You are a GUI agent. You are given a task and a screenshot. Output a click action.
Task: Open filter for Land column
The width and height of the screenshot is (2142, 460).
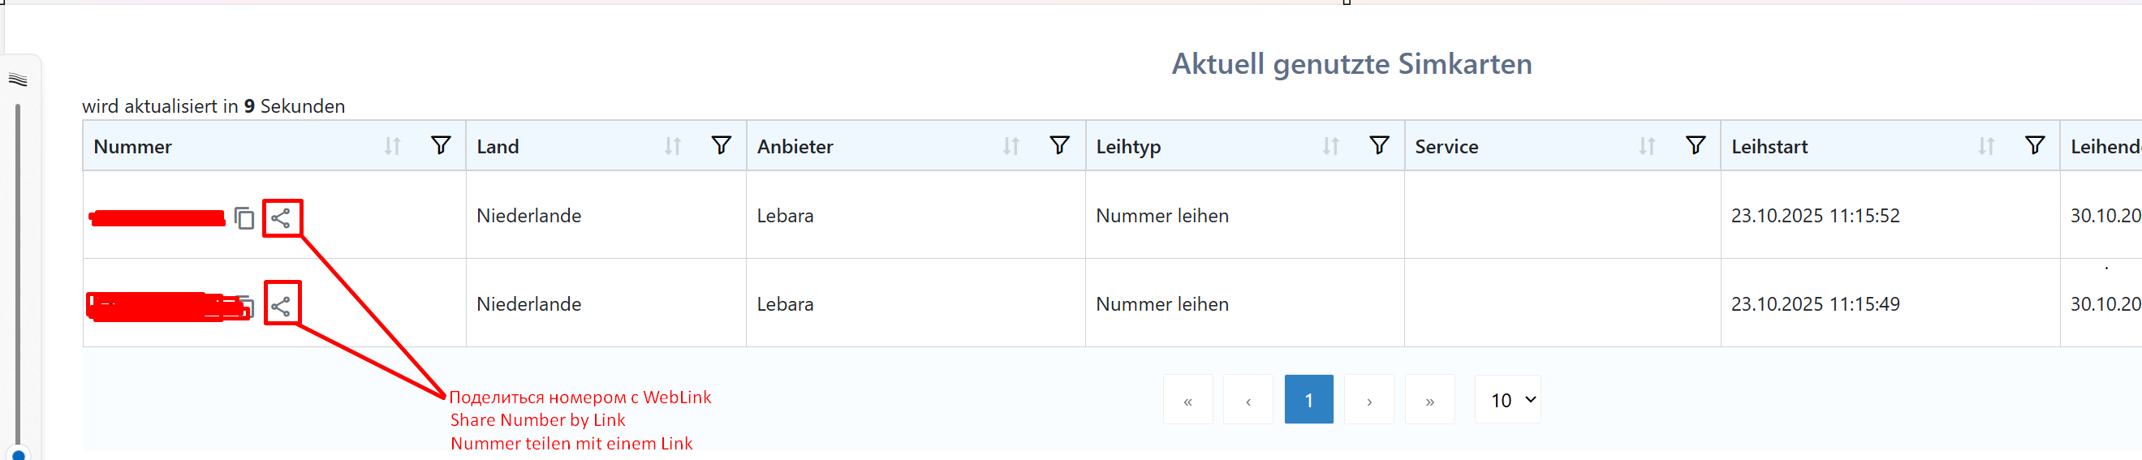click(721, 146)
